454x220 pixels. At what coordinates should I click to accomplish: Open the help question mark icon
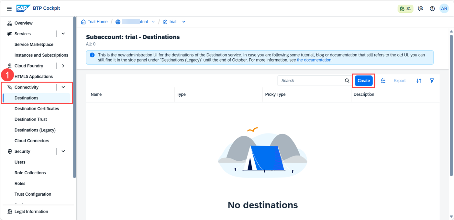tap(432, 9)
